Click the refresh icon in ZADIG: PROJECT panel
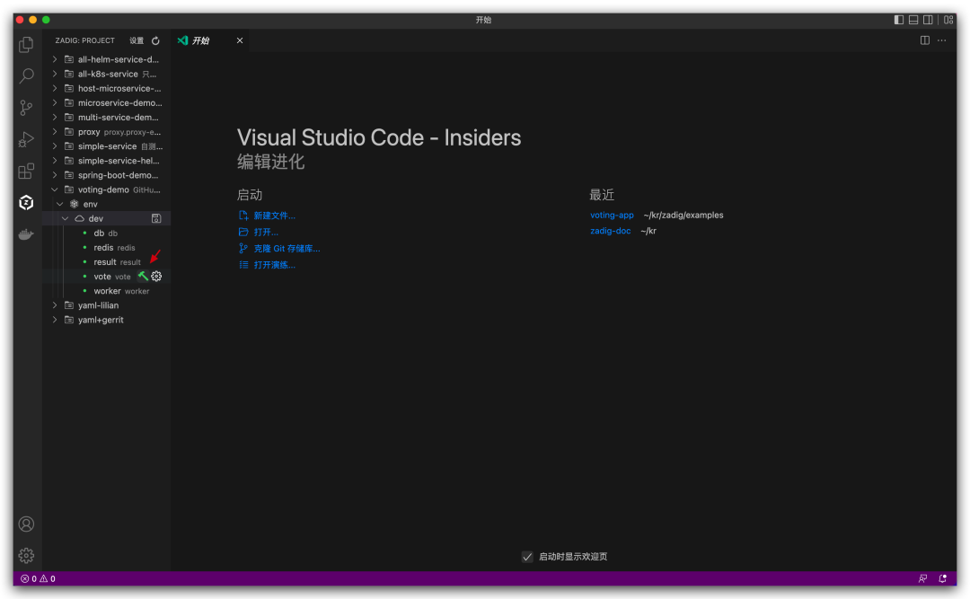The width and height of the screenshot is (970, 599). (x=157, y=40)
